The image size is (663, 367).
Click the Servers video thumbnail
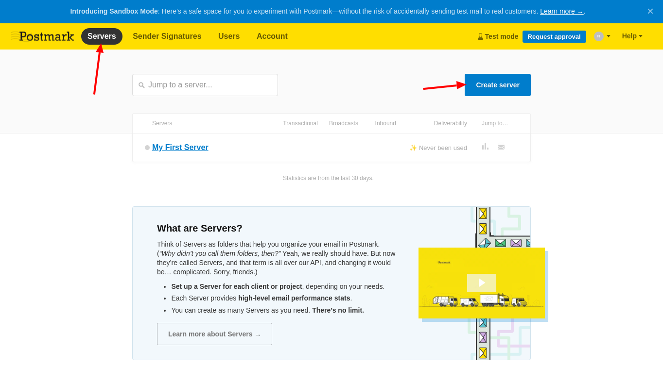pyautogui.click(x=482, y=283)
